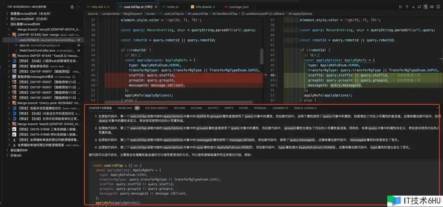
Task: Click the 37 badge on PROBLEMS tab
Action: tap(137, 108)
